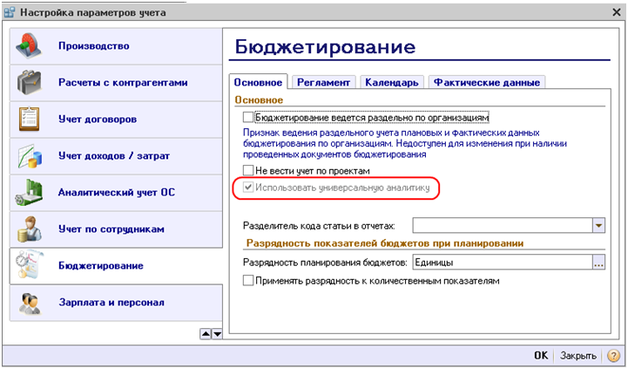This screenshot has height=369, width=628.
Task: Open Разрядность планирования бюджетов selection button
Action: click(598, 262)
